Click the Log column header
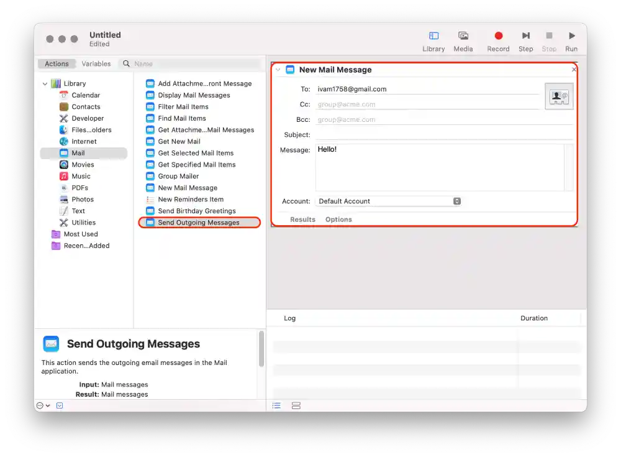The image size is (621, 457). pos(289,318)
